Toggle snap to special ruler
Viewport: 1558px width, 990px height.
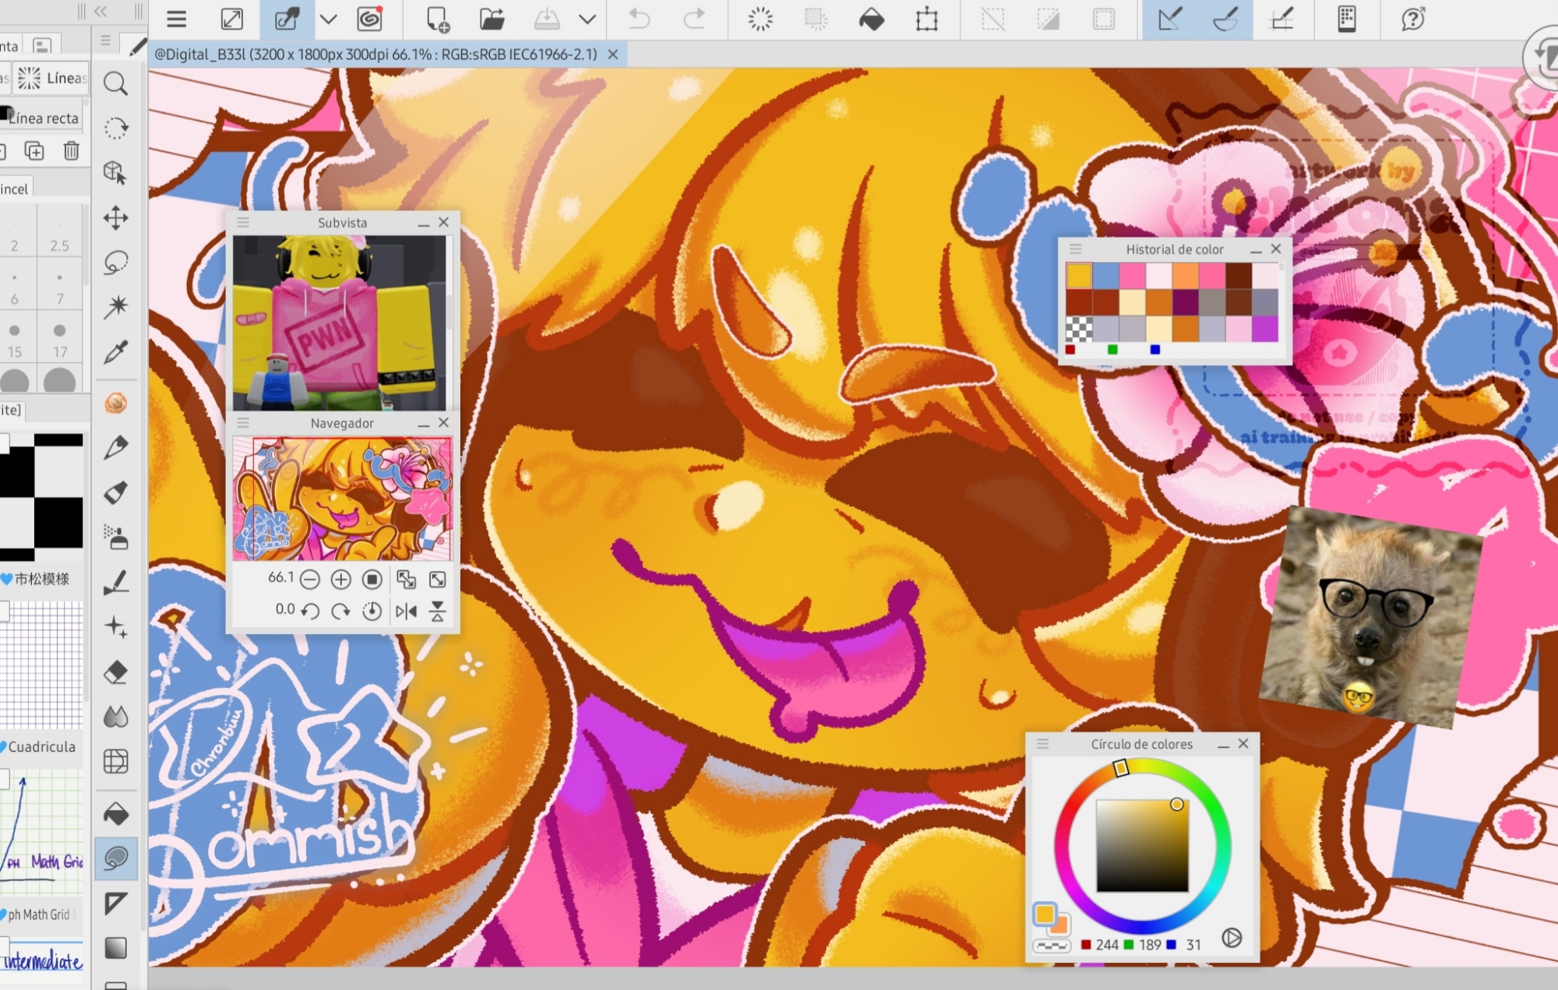click(x=1225, y=19)
